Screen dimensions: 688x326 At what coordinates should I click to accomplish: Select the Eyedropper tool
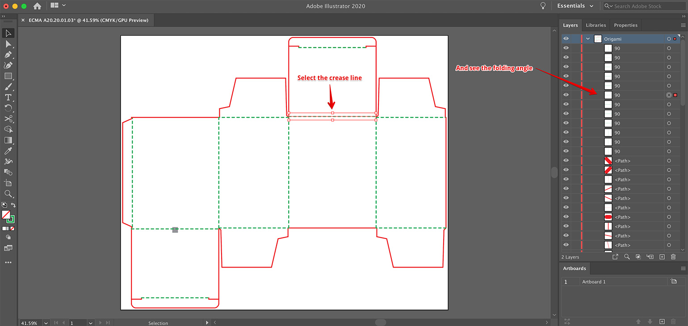pos(8,151)
